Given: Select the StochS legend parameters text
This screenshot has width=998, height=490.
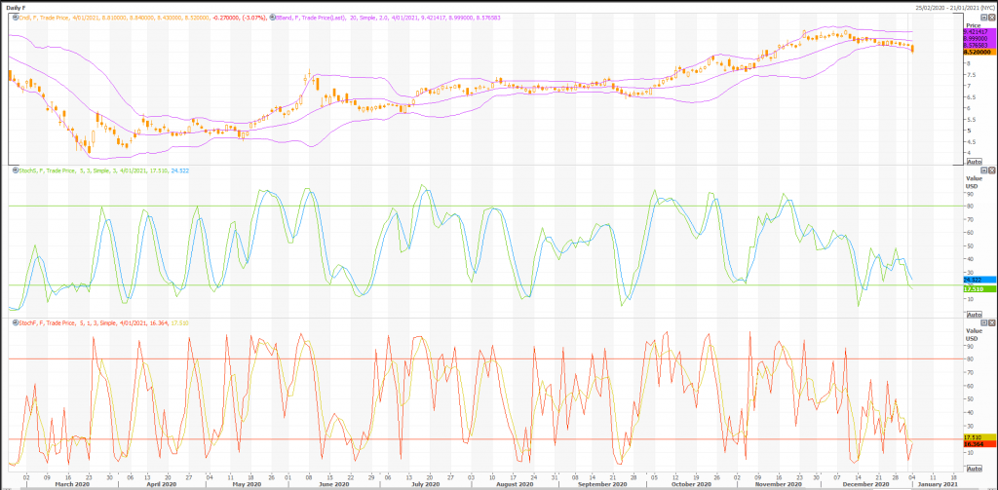Looking at the screenshot, I should [x=97, y=170].
